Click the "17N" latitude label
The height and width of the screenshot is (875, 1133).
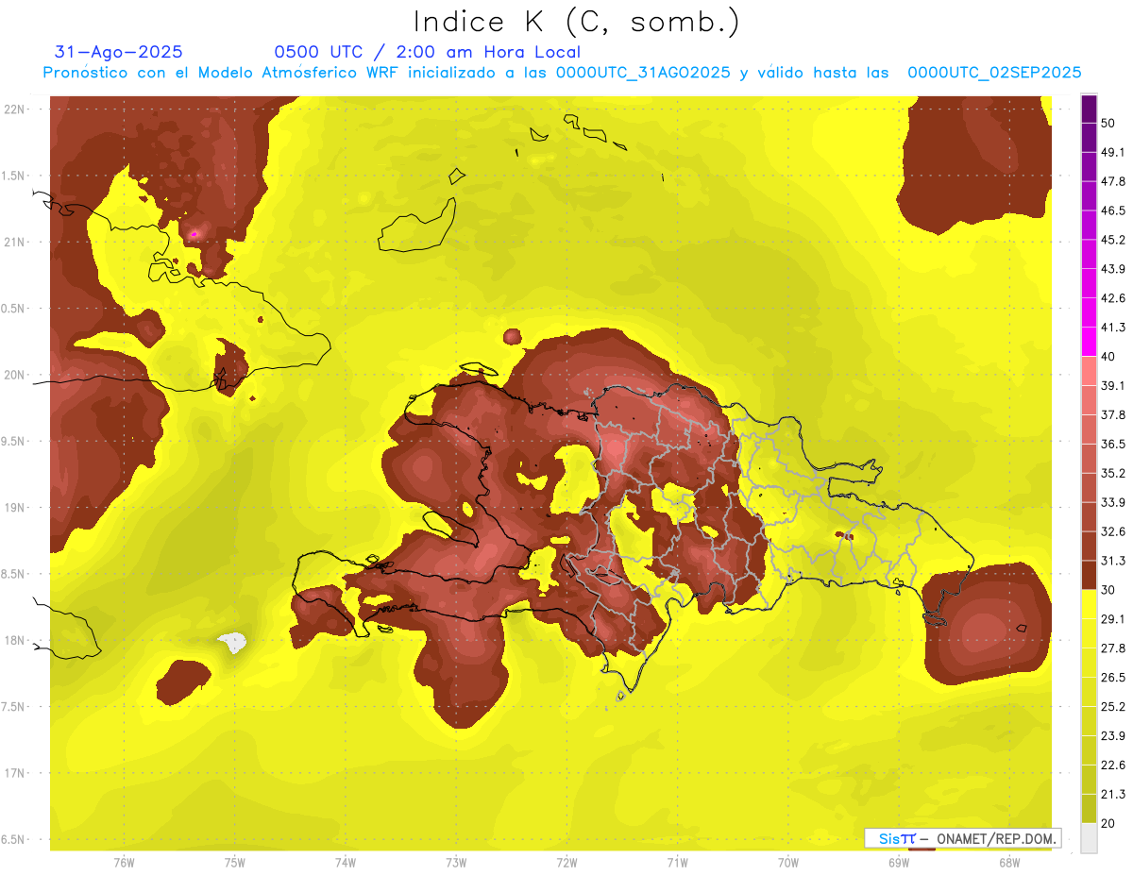click(x=15, y=773)
